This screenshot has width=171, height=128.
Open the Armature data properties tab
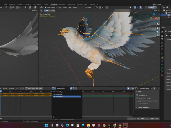(x=162, y=68)
